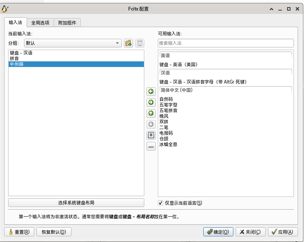This screenshot has height=242, width=304.
Task: Expand the 分组 默认 dropdown
Action: 73,43
